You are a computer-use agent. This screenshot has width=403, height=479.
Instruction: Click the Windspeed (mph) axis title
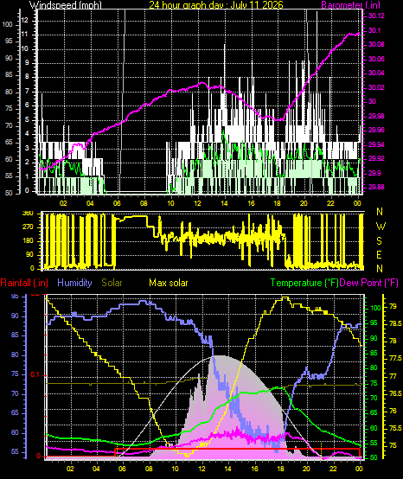click(x=66, y=5)
